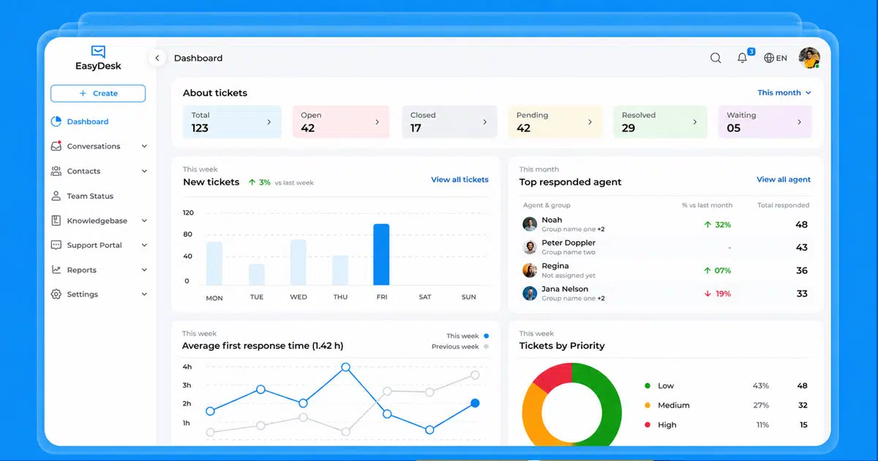This screenshot has height=461, width=878.
Task: Click the globe language icon
Action: coord(769,58)
